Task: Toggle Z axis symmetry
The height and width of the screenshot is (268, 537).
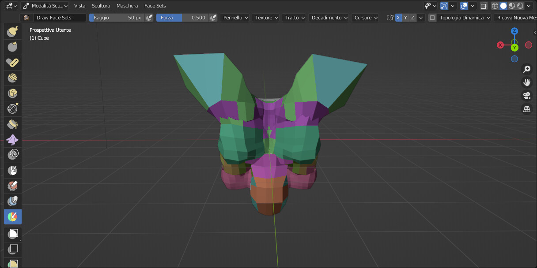Action: tap(412, 18)
